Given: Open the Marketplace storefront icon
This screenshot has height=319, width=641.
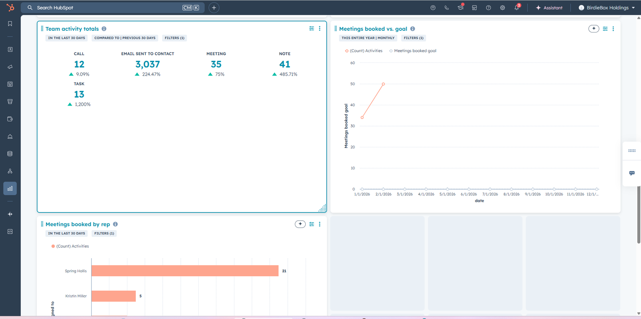Looking at the screenshot, I should [474, 8].
